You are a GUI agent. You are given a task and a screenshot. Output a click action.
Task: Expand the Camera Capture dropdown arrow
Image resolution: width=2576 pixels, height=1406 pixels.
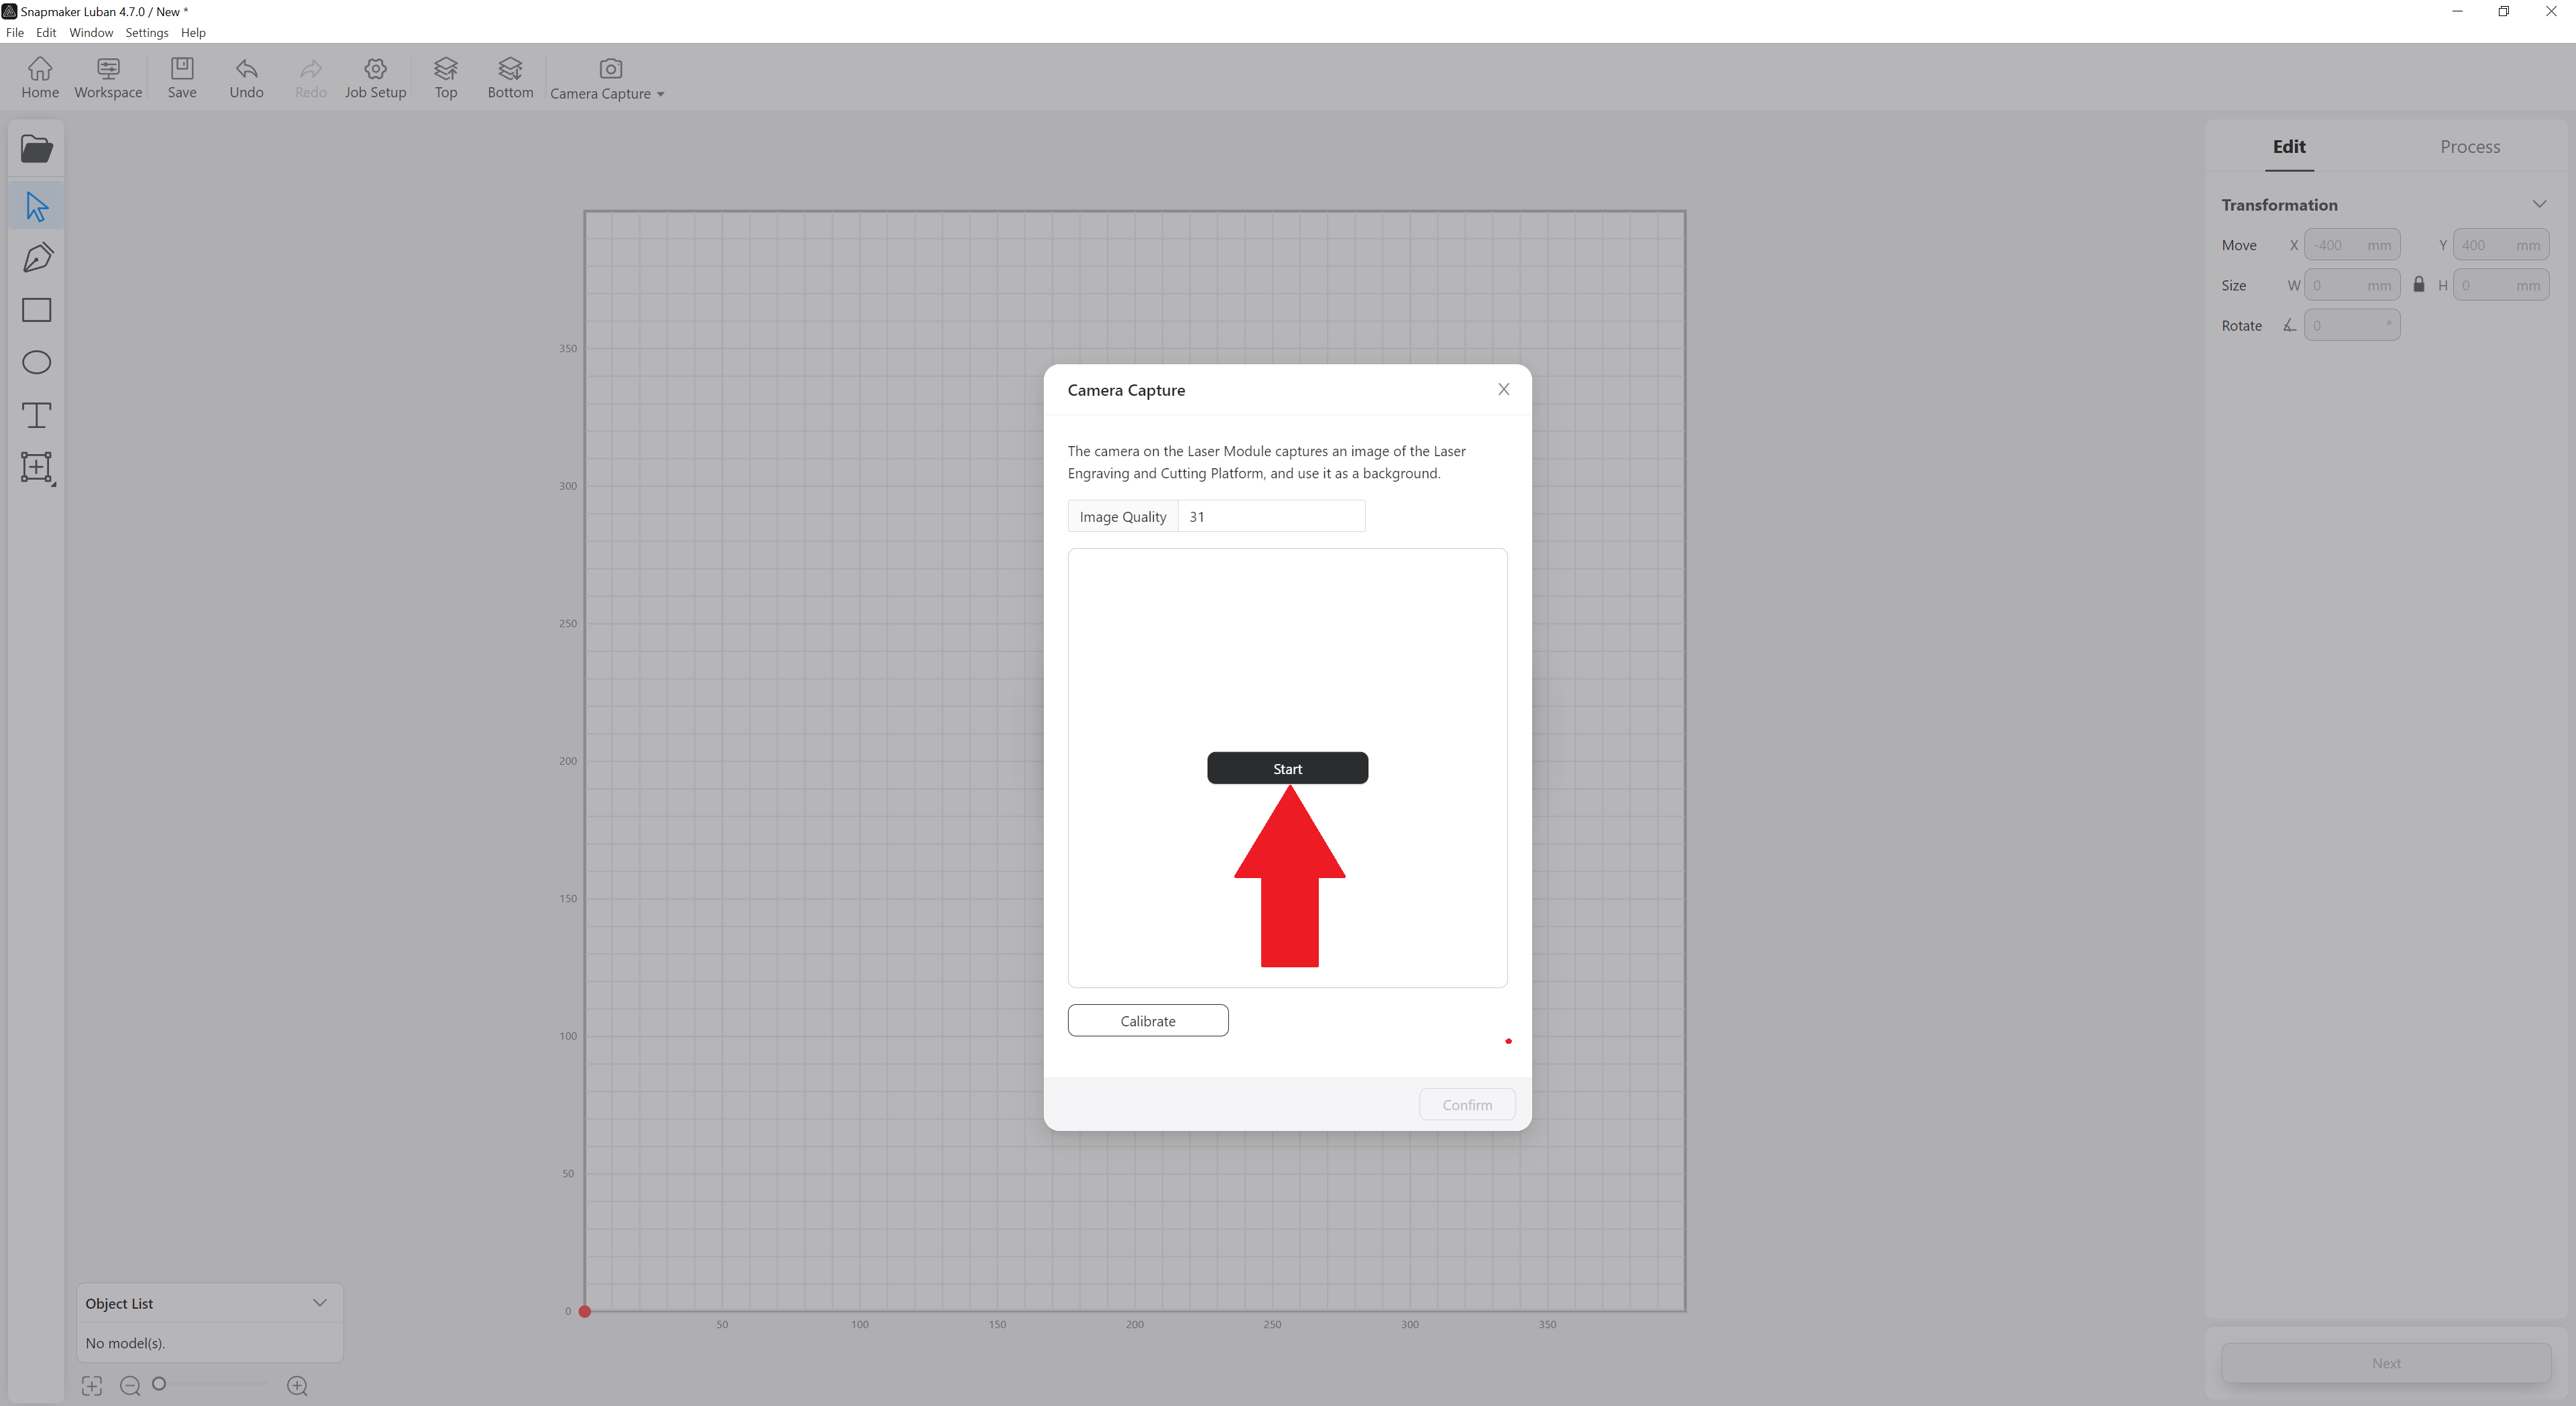tap(660, 94)
